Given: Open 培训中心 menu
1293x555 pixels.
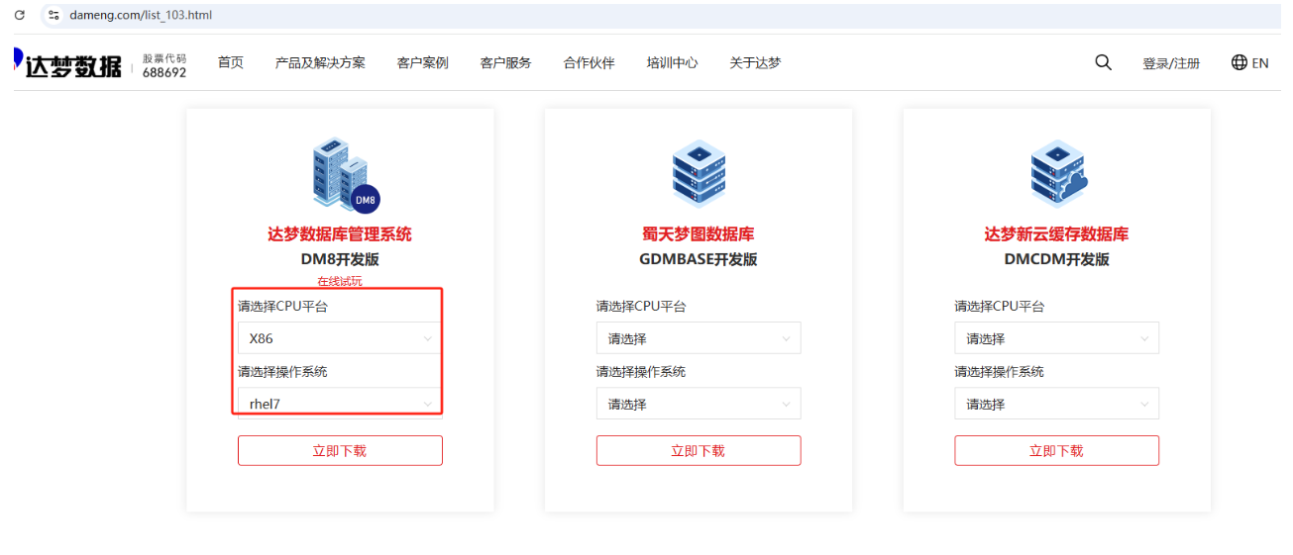Looking at the screenshot, I should pyautogui.click(x=672, y=62).
